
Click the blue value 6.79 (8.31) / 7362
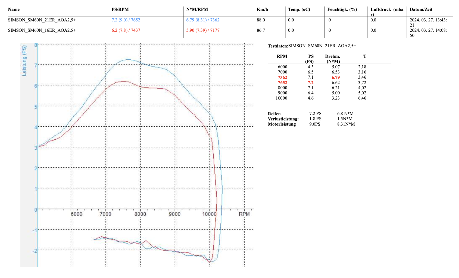203,20
